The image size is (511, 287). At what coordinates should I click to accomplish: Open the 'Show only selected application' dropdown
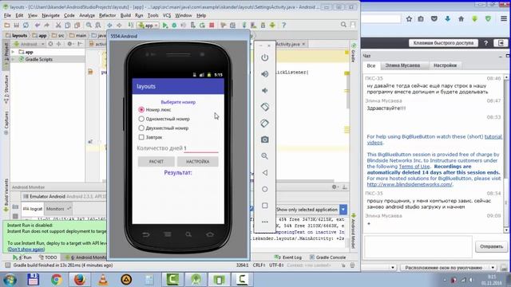click(x=343, y=210)
